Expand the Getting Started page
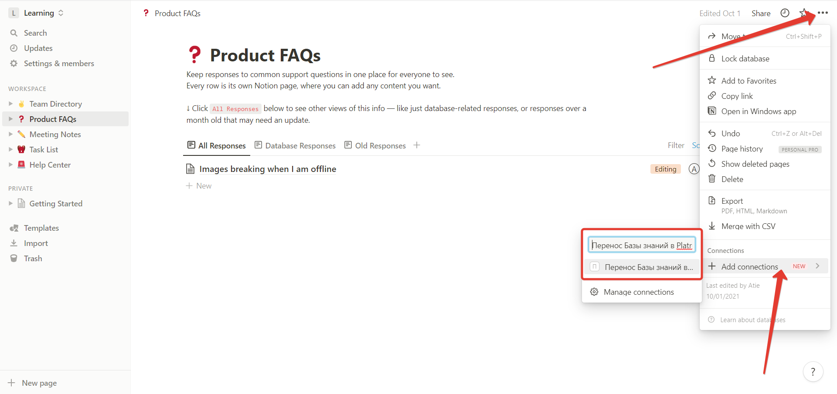This screenshot has width=837, height=394. (x=10, y=204)
